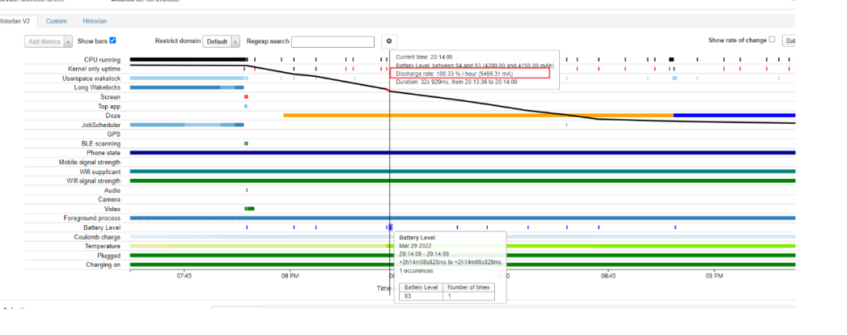Toggle the Show bars checkbox
The height and width of the screenshot is (335, 847).
coord(113,40)
